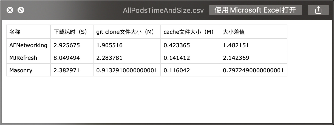Select the cell containing 0.116042
The height and width of the screenshot is (125, 334).
point(190,70)
